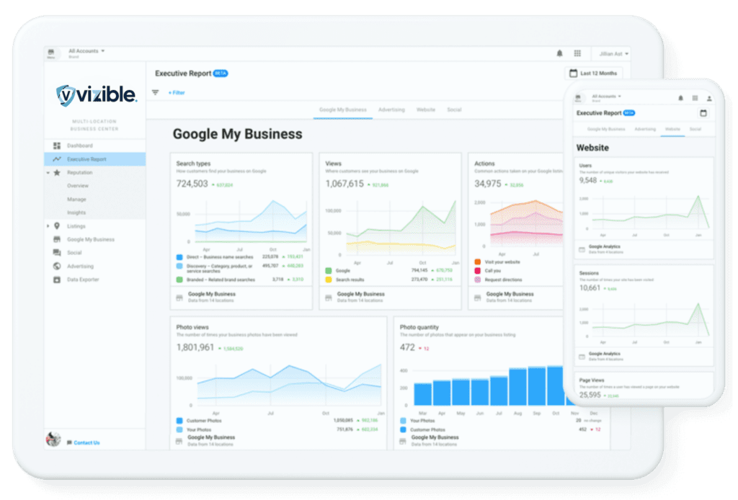Screen dimensions: 738x500
Task: Click the 9,548 Users value on the phone
Action: point(588,181)
